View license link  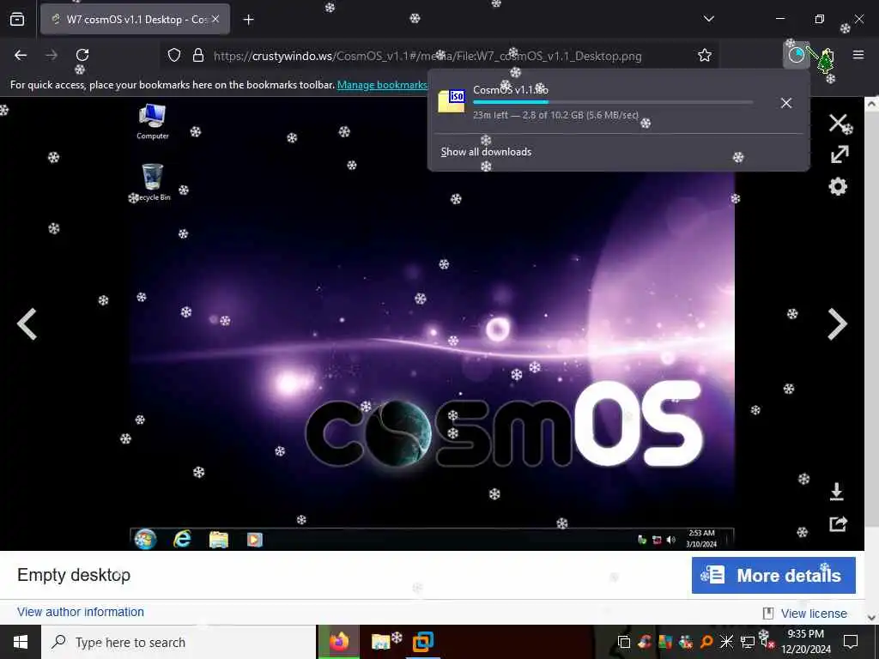pyautogui.click(x=814, y=614)
